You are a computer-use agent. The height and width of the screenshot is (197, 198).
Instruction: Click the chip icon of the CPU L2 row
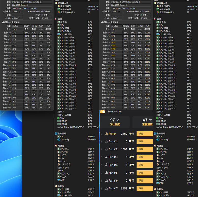[158, 174]
